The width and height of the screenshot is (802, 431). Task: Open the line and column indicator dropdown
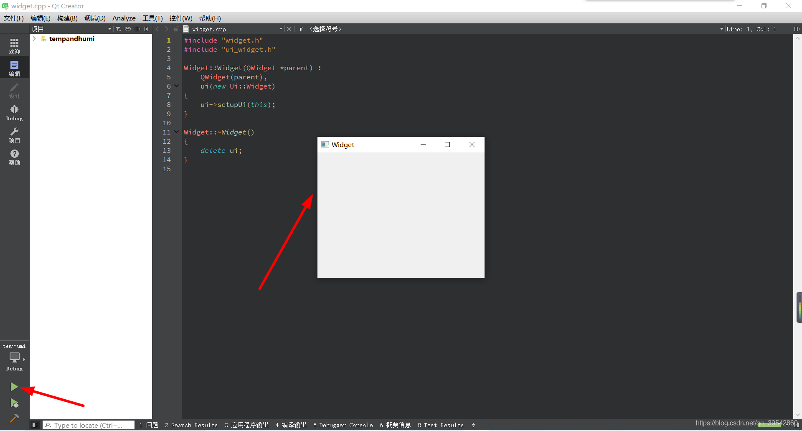click(751, 29)
